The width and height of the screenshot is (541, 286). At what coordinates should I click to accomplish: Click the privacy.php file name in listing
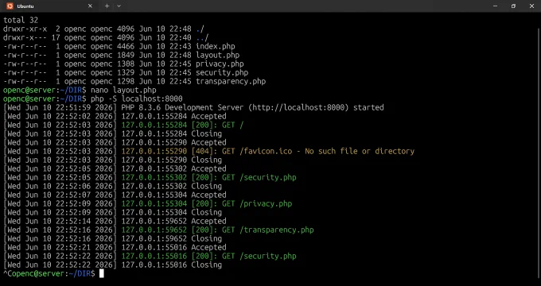tap(220, 64)
